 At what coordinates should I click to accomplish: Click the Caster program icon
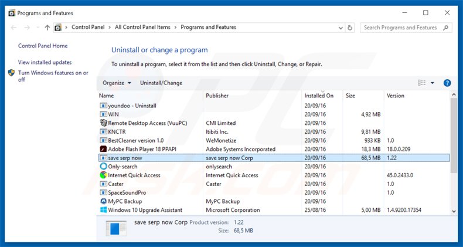coord(103,184)
